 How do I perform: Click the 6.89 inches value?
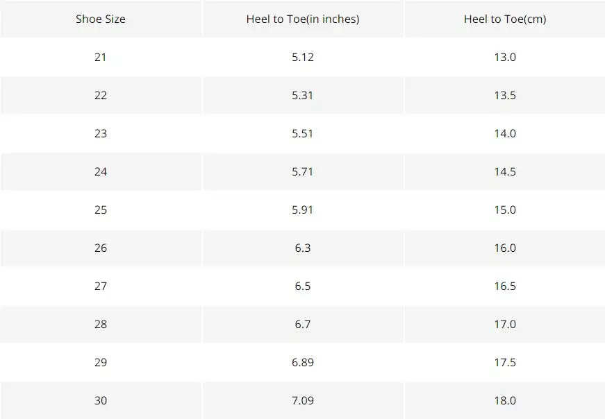[x=303, y=362]
